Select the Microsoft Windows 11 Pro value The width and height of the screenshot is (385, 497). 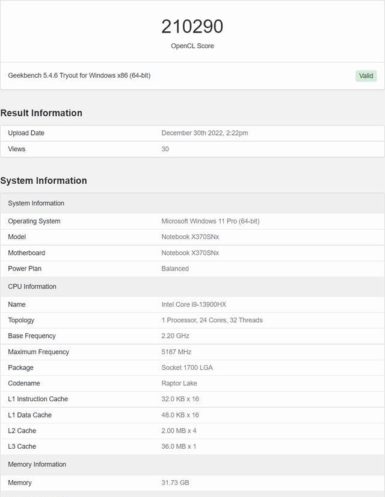point(210,221)
